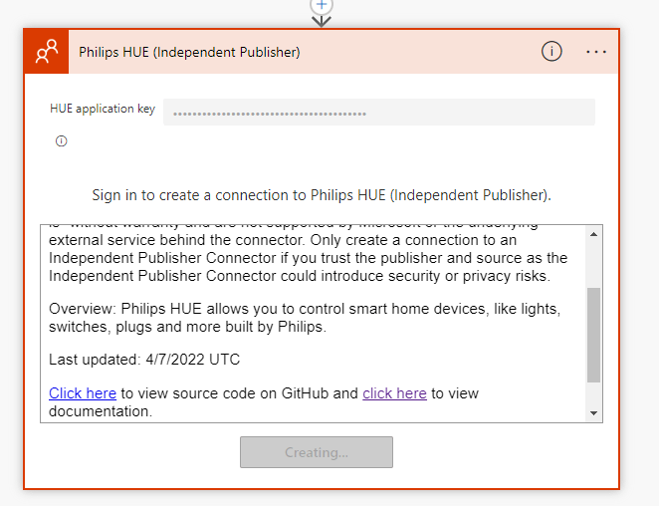
Task: Click the disclaimer box scrollbar thumb
Action: tap(594, 335)
